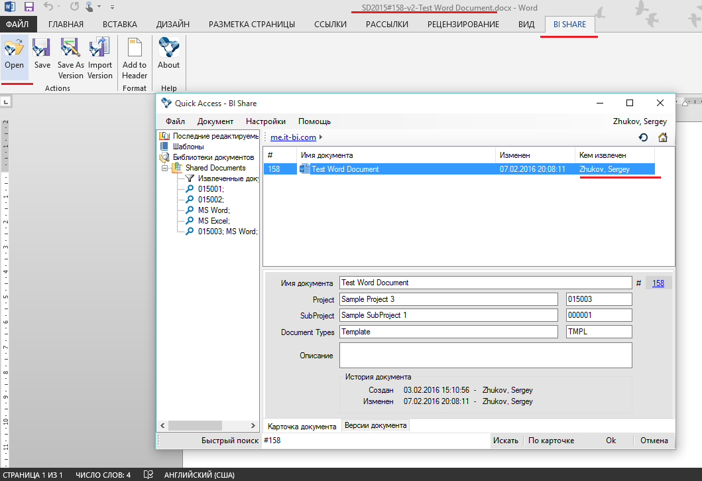This screenshot has width=702, height=481.
Task: Select the Test Word Document row
Action: coord(459,169)
